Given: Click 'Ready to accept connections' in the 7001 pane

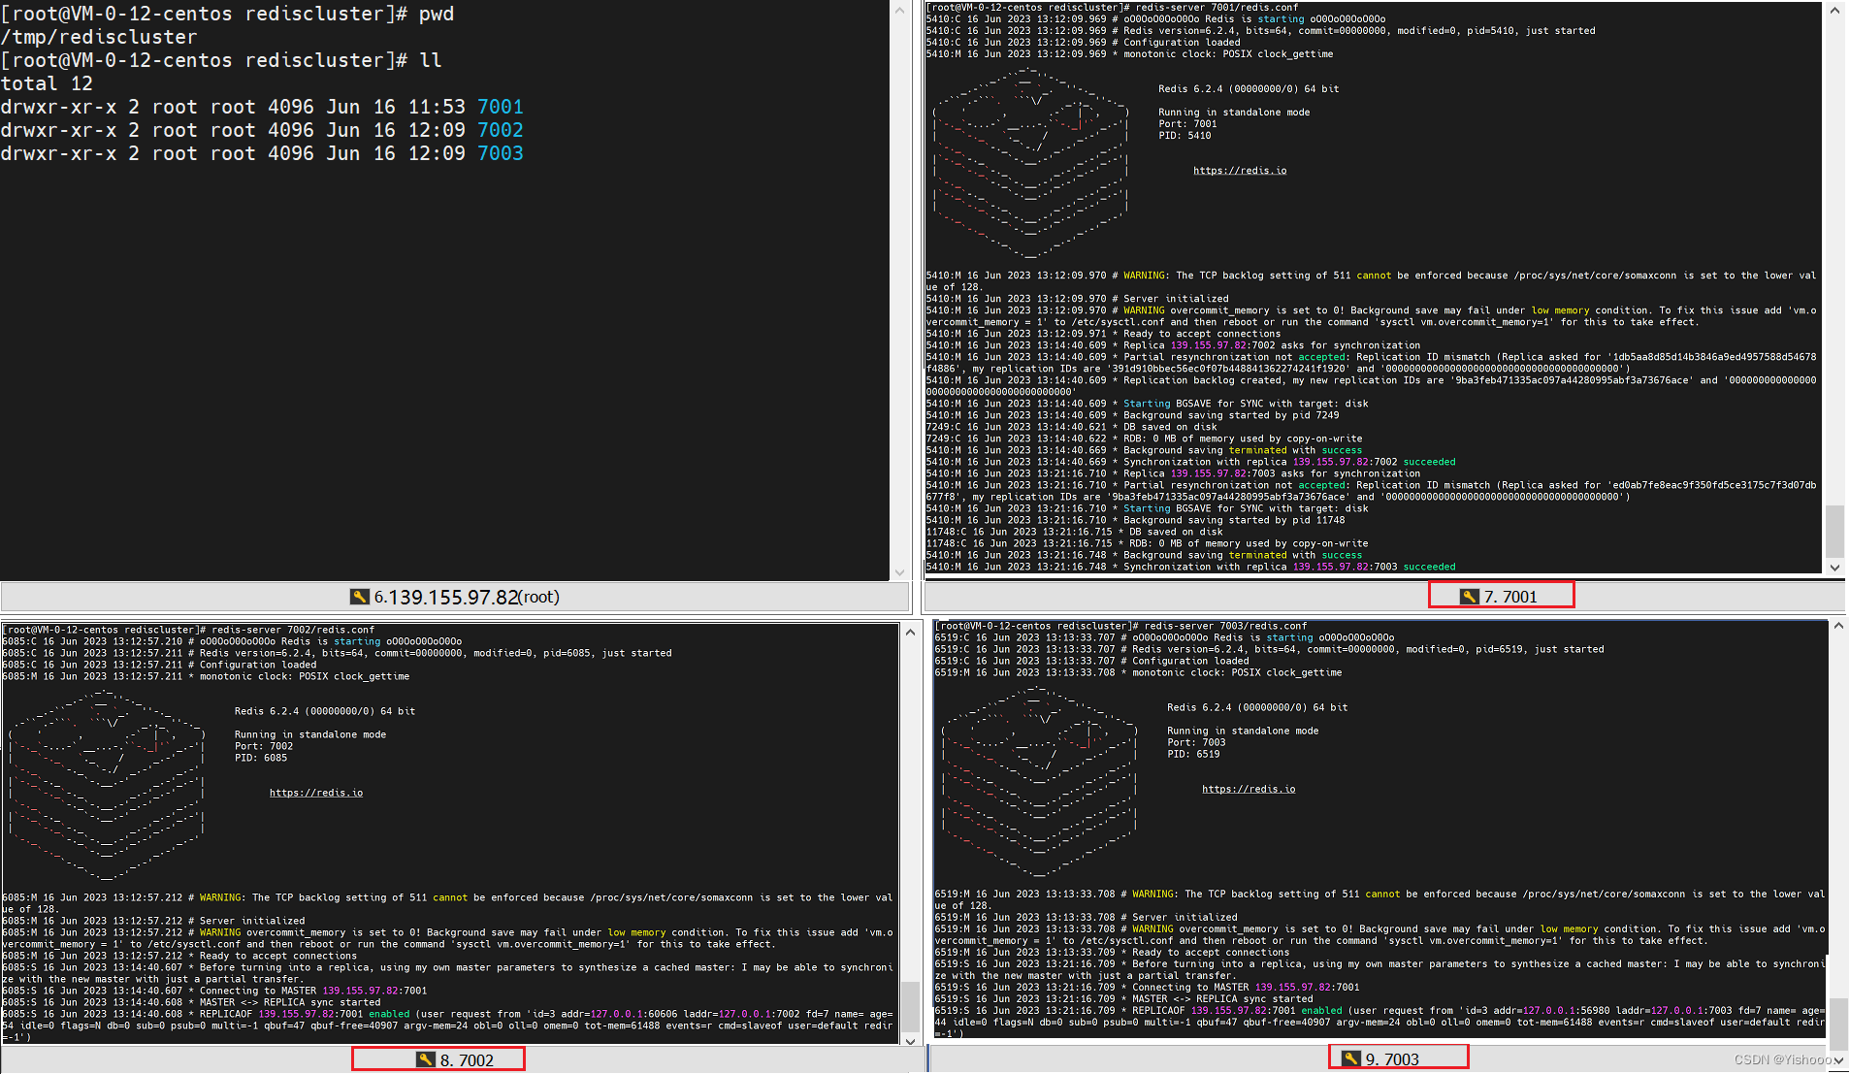Looking at the screenshot, I should tap(1202, 334).
